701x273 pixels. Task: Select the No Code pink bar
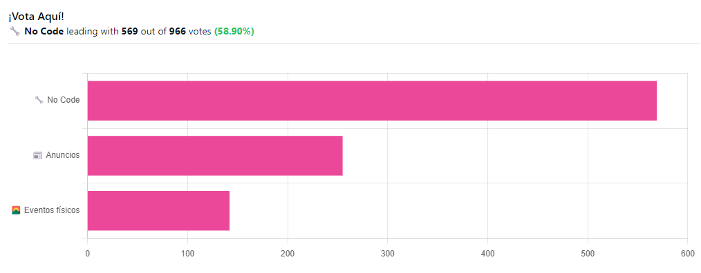point(372,101)
